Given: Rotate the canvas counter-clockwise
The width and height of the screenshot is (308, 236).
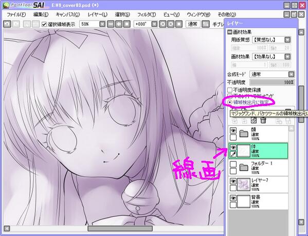Looking at the screenshot, I should coord(162,24).
